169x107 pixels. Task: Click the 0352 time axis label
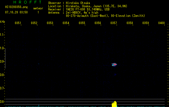[x=34, y=23]
